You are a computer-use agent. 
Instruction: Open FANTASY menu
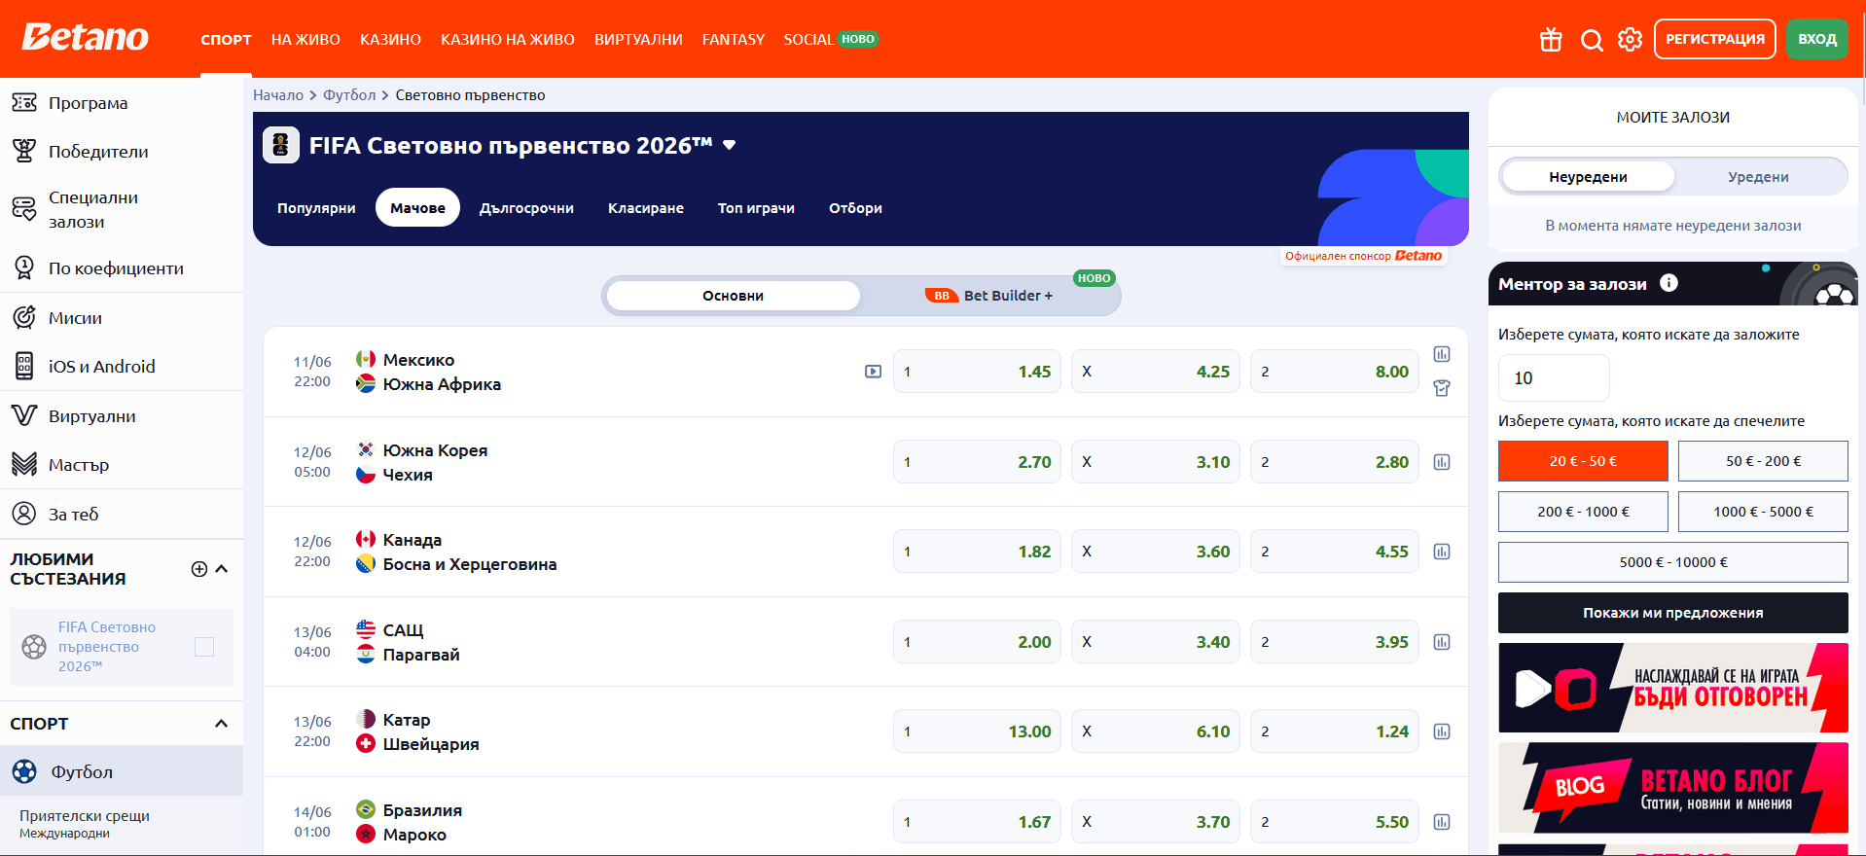pos(734,40)
